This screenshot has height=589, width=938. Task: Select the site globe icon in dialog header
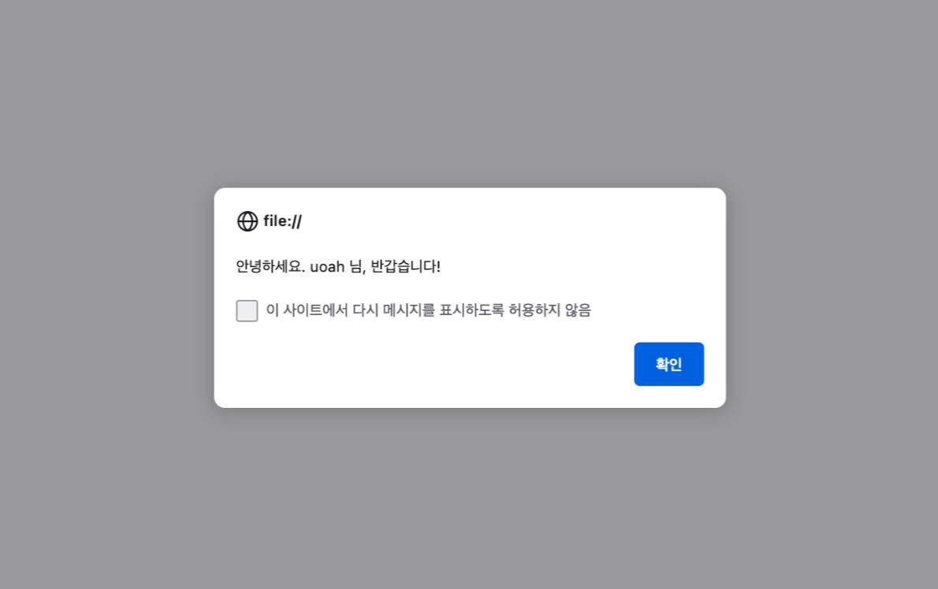tap(247, 221)
